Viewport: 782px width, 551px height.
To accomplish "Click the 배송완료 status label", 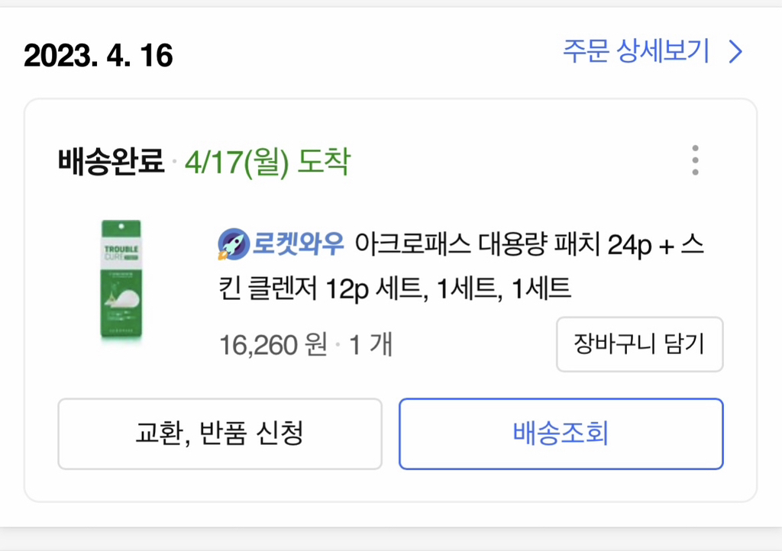I will (x=111, y=162).
